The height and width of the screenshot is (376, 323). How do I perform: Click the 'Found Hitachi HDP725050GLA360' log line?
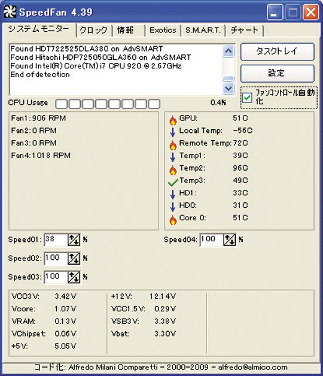[100, 57]
